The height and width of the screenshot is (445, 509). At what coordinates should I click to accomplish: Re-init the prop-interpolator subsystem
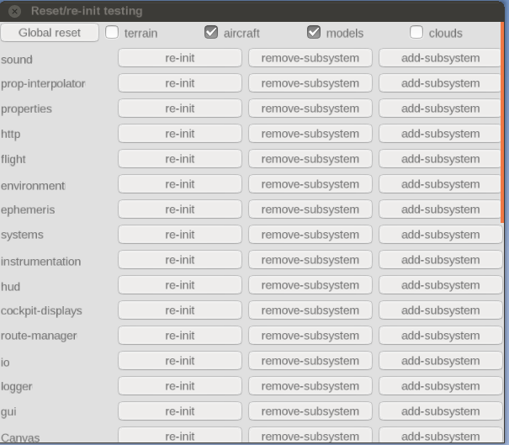(x=180, y=83)
